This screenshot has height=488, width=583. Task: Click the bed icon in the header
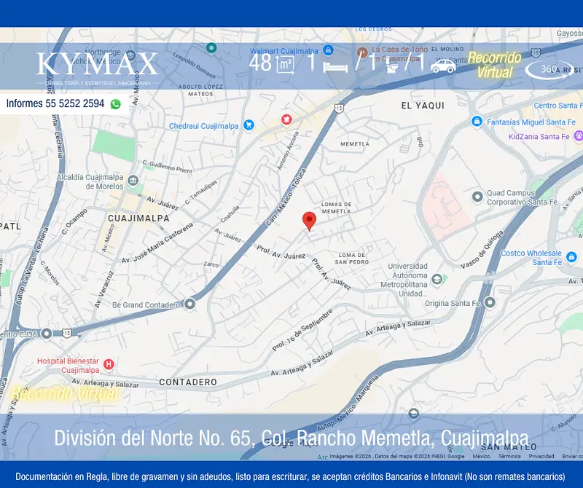click(x=335, y=67)
